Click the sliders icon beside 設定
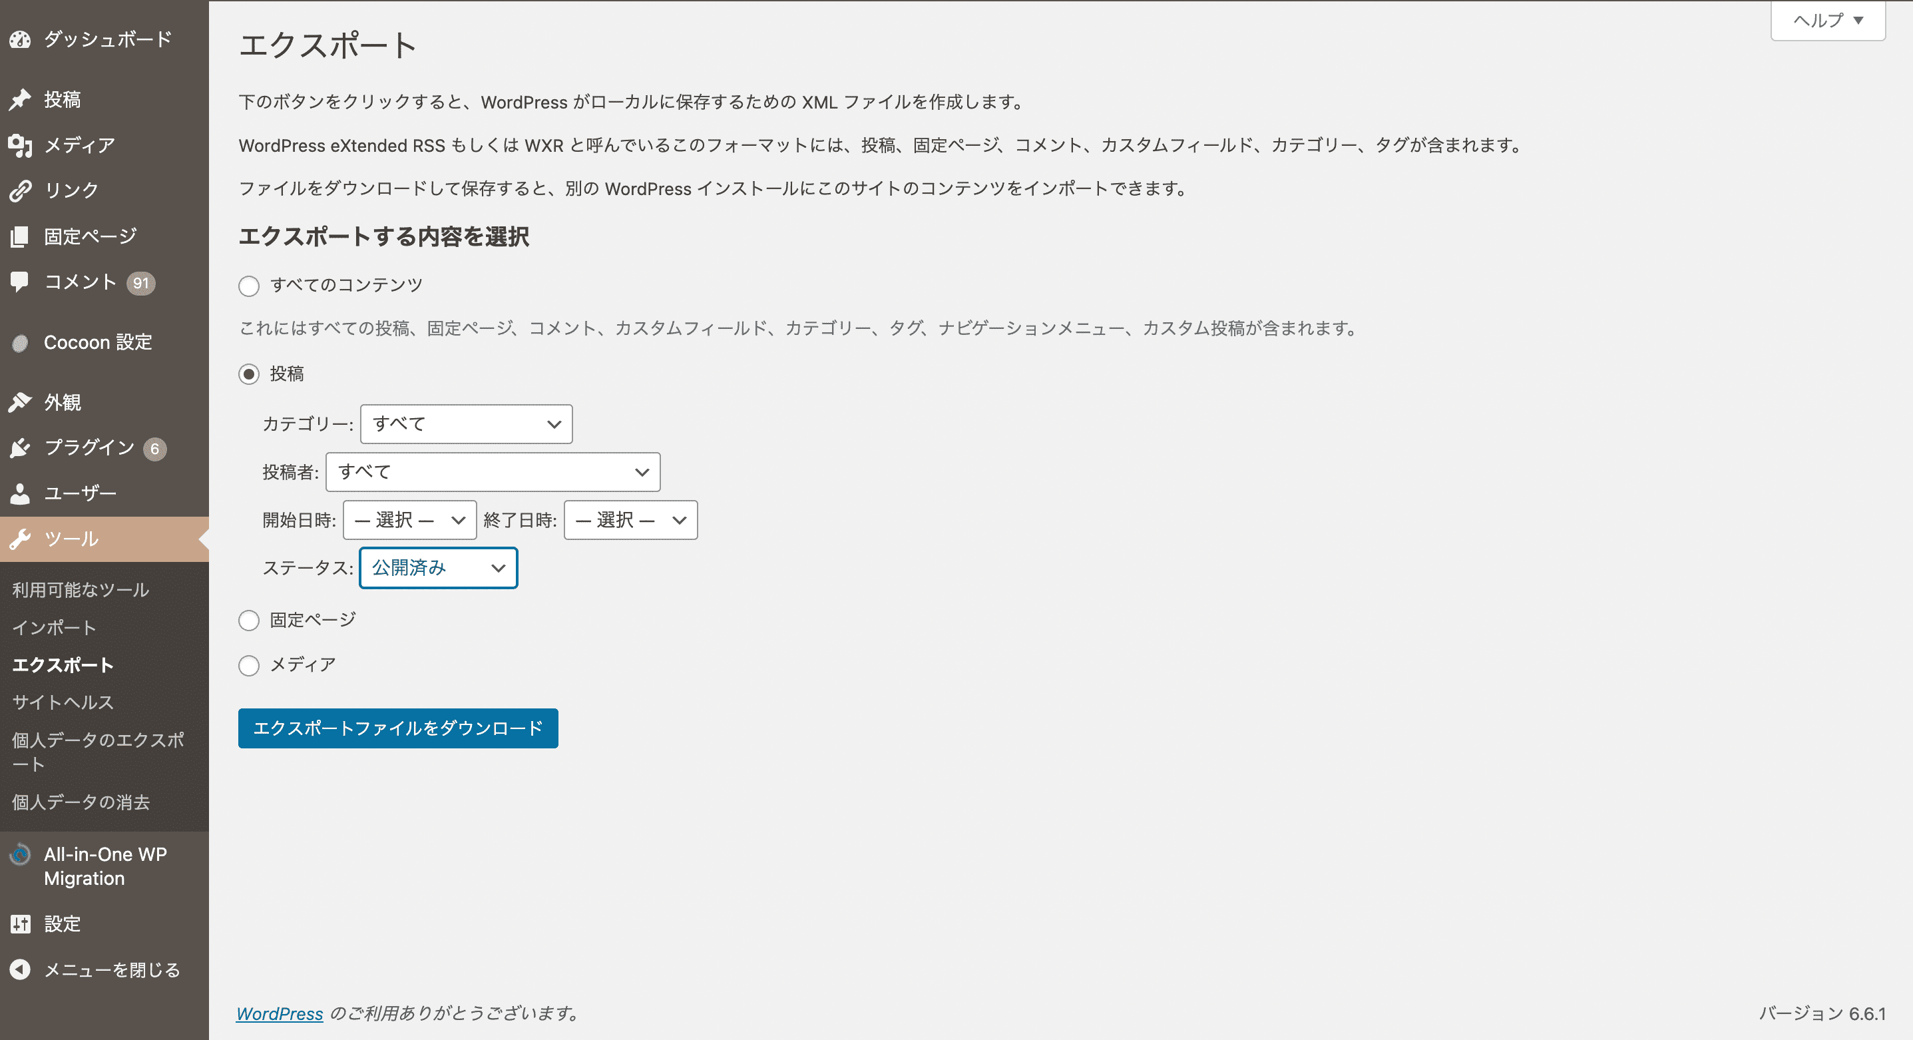The image size is (1913, 1040). (x=20, y=924)
